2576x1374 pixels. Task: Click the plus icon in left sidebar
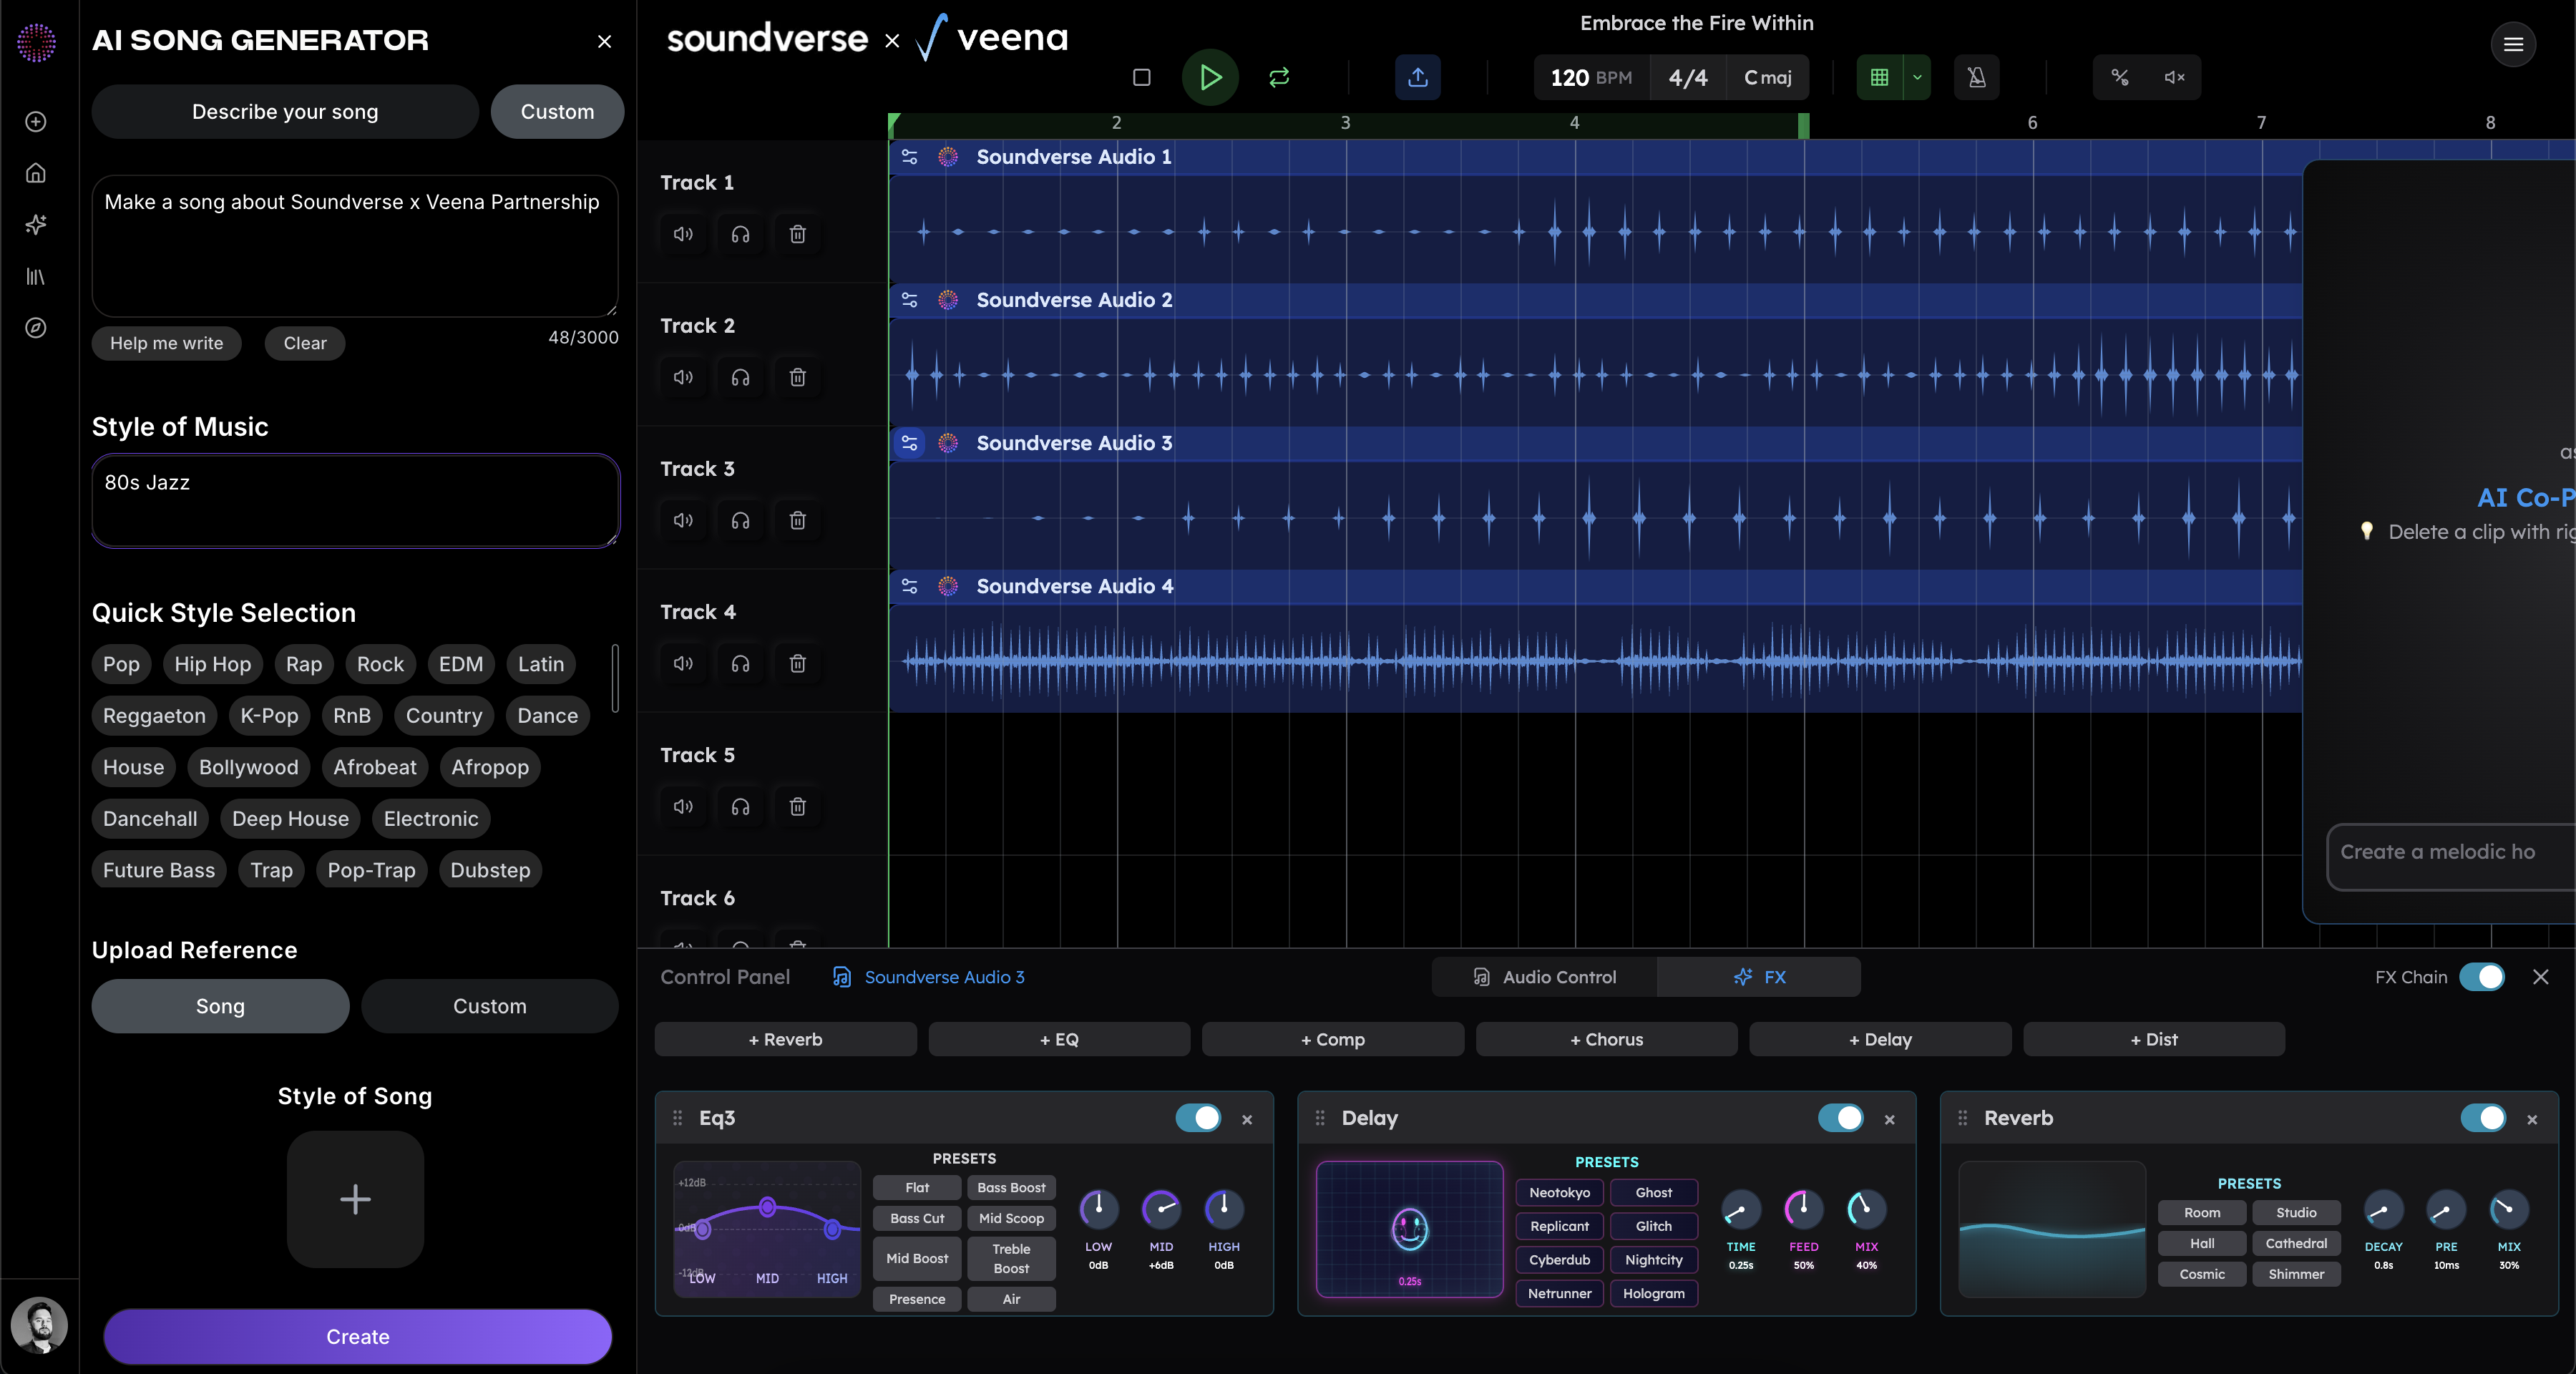tap(36, 122)
